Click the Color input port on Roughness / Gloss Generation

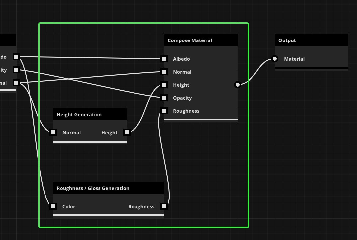coord(53,206)
